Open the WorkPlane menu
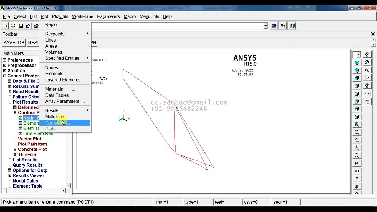The image size is (377, 212). pyautogui.click(x=83, y=16)
